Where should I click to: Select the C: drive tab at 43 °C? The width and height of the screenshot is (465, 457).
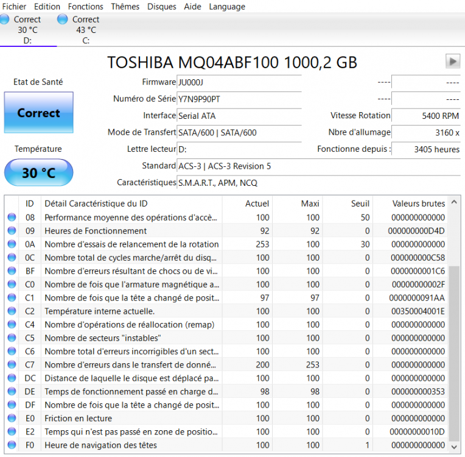86,30
